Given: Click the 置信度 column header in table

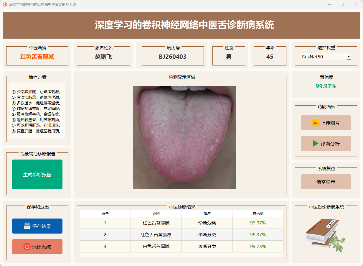Looking at the screenshot, I should [x=258, y=214].
